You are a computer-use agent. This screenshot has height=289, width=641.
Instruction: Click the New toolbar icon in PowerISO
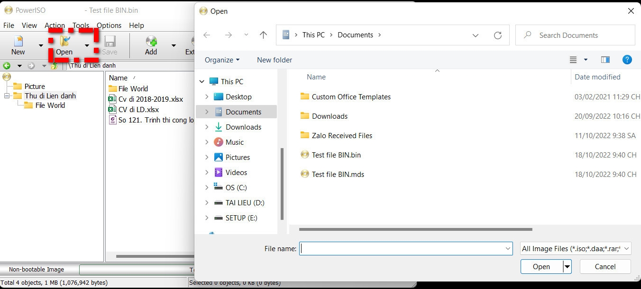click(x=18, y=45)
